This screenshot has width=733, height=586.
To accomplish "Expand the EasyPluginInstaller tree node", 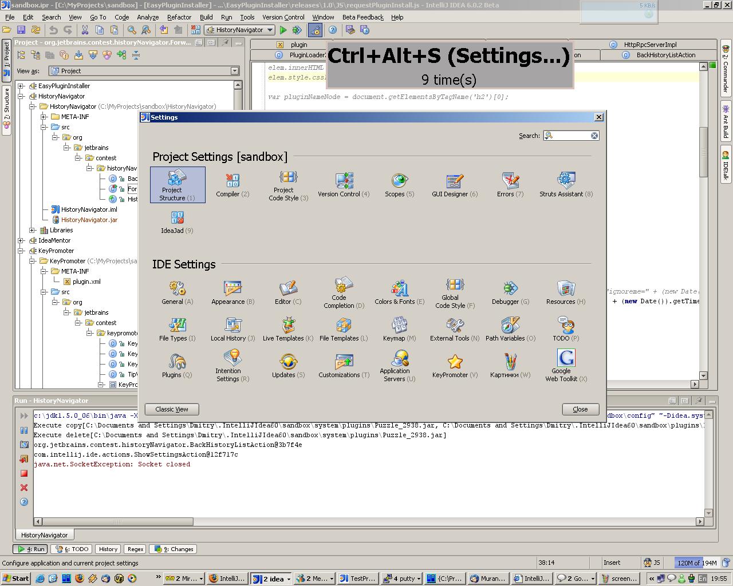I will point(21,86).
